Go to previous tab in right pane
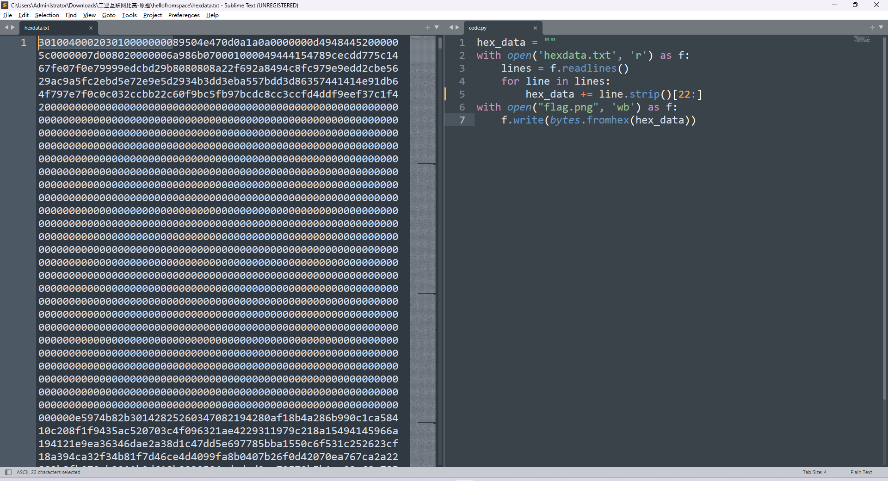Screen dimensions: 888x481 451,28
